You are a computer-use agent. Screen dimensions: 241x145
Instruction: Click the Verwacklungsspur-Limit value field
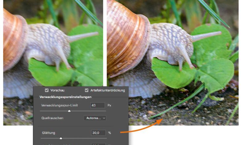point(98,106)
